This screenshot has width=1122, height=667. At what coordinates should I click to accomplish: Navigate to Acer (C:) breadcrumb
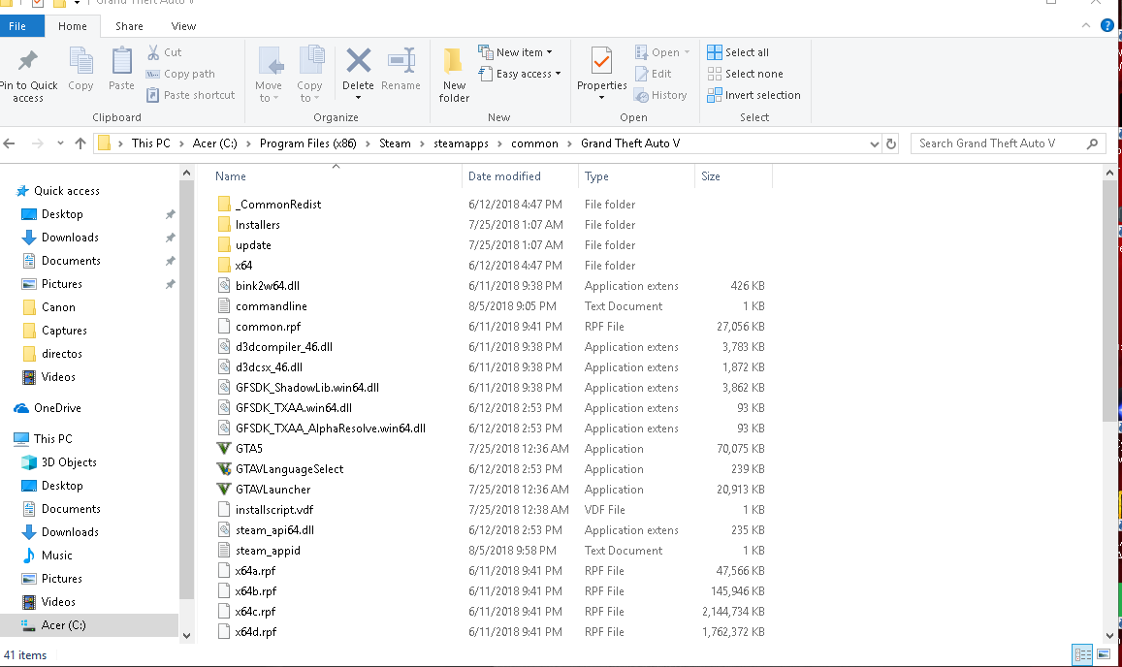click(214, 143)
